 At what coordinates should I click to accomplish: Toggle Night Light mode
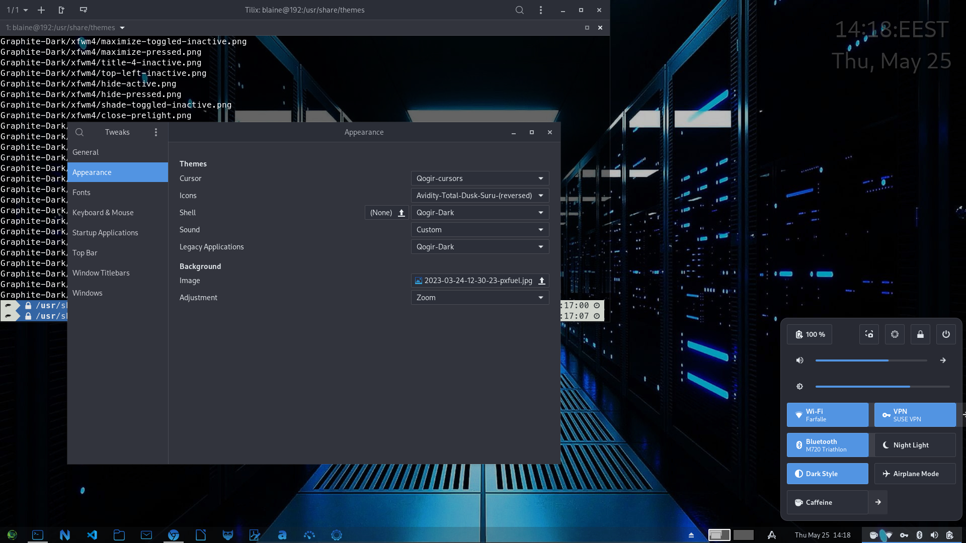pos(915,445)
